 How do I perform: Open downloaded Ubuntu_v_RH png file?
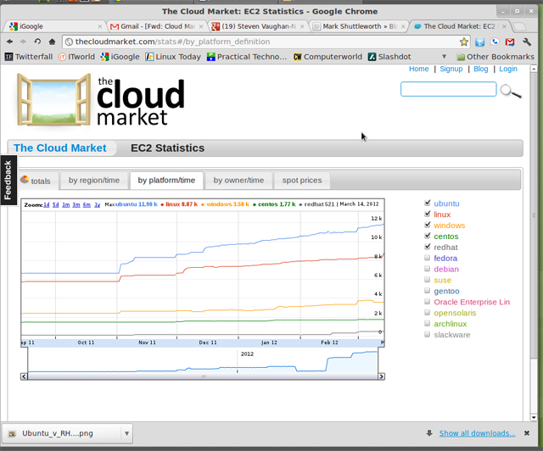(62, 433)
